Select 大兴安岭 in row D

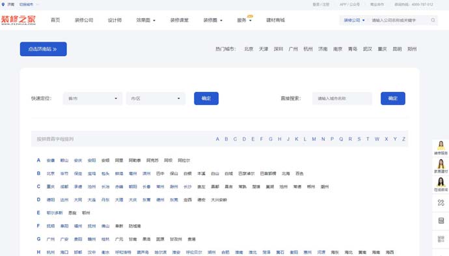219,200
